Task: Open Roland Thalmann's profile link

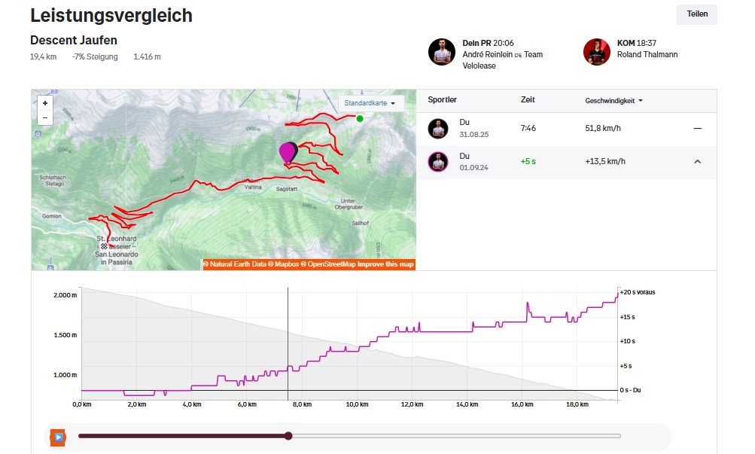Action: pyautogui.click(x=647, y=54)
